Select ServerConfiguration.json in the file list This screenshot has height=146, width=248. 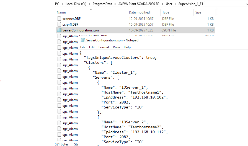81,30
